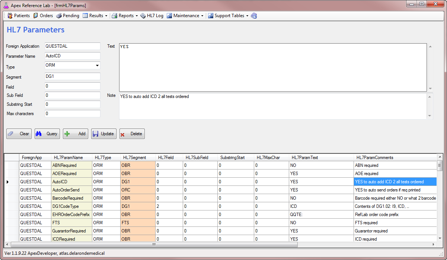This screenshot has width=447, height=260.
Task: Click into the Parameter Name field
Action: [x=72, y=56]
